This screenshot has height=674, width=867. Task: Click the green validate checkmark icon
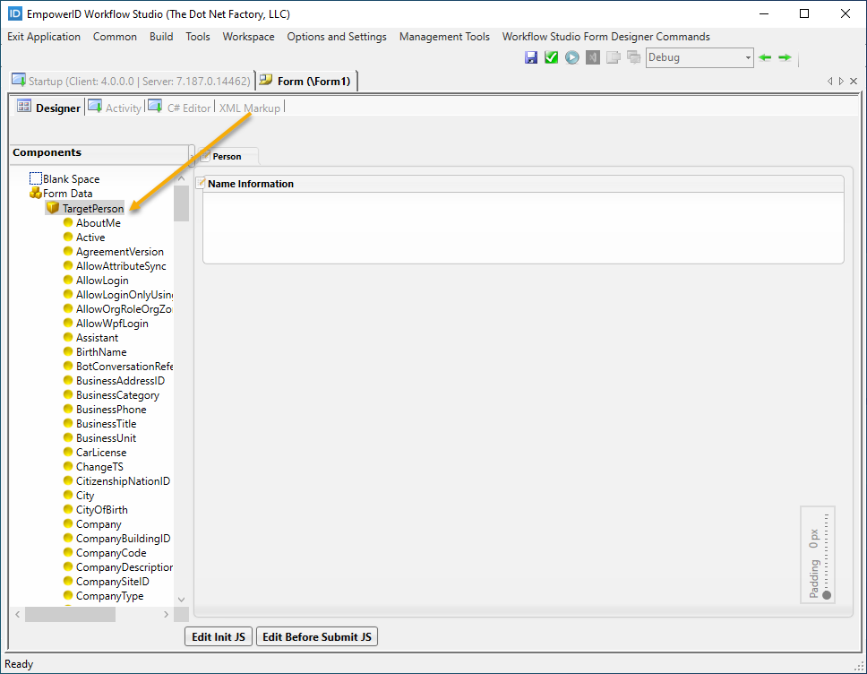click(552, 56)
